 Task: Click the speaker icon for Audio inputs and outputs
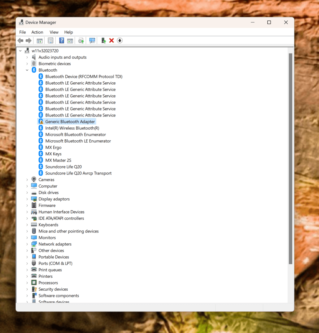[x=34, y=57]
